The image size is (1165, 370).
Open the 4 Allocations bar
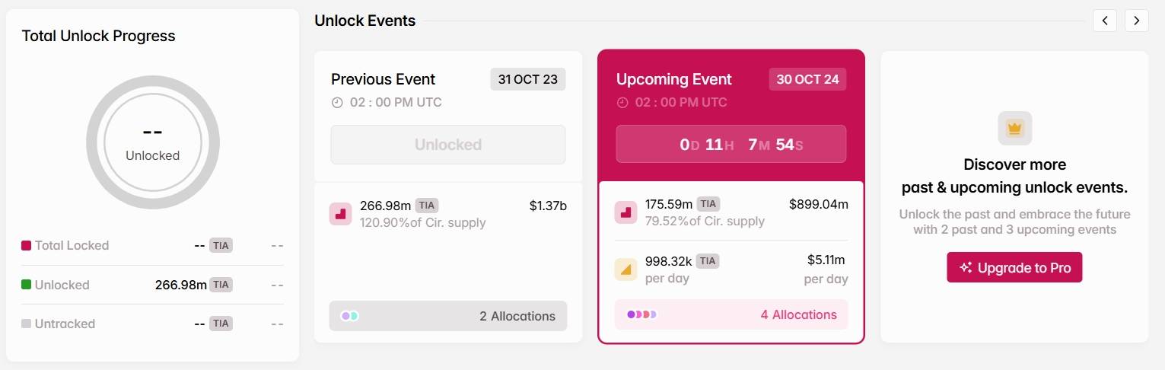point(731,314)
